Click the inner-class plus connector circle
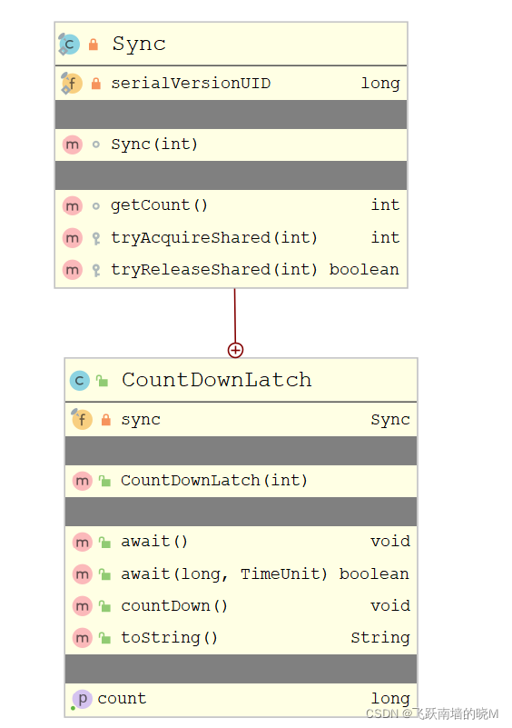 (x=236, y=350)
